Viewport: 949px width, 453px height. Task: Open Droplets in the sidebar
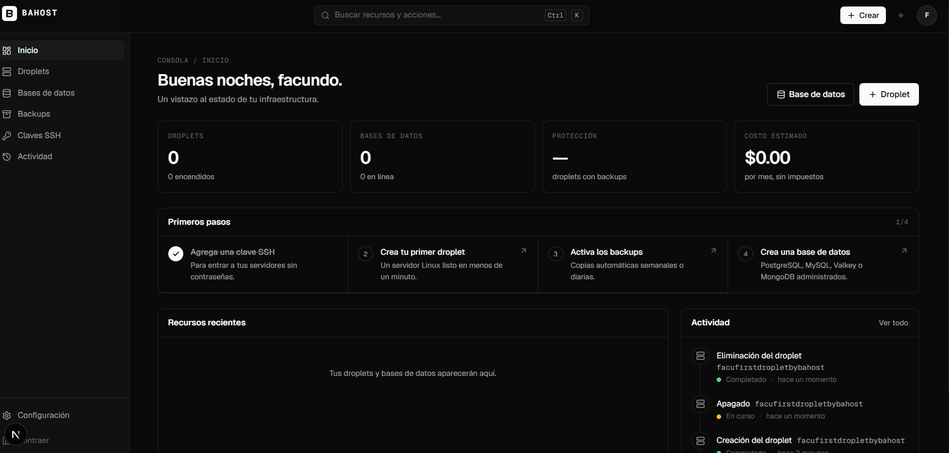click(x=62, y=72)
